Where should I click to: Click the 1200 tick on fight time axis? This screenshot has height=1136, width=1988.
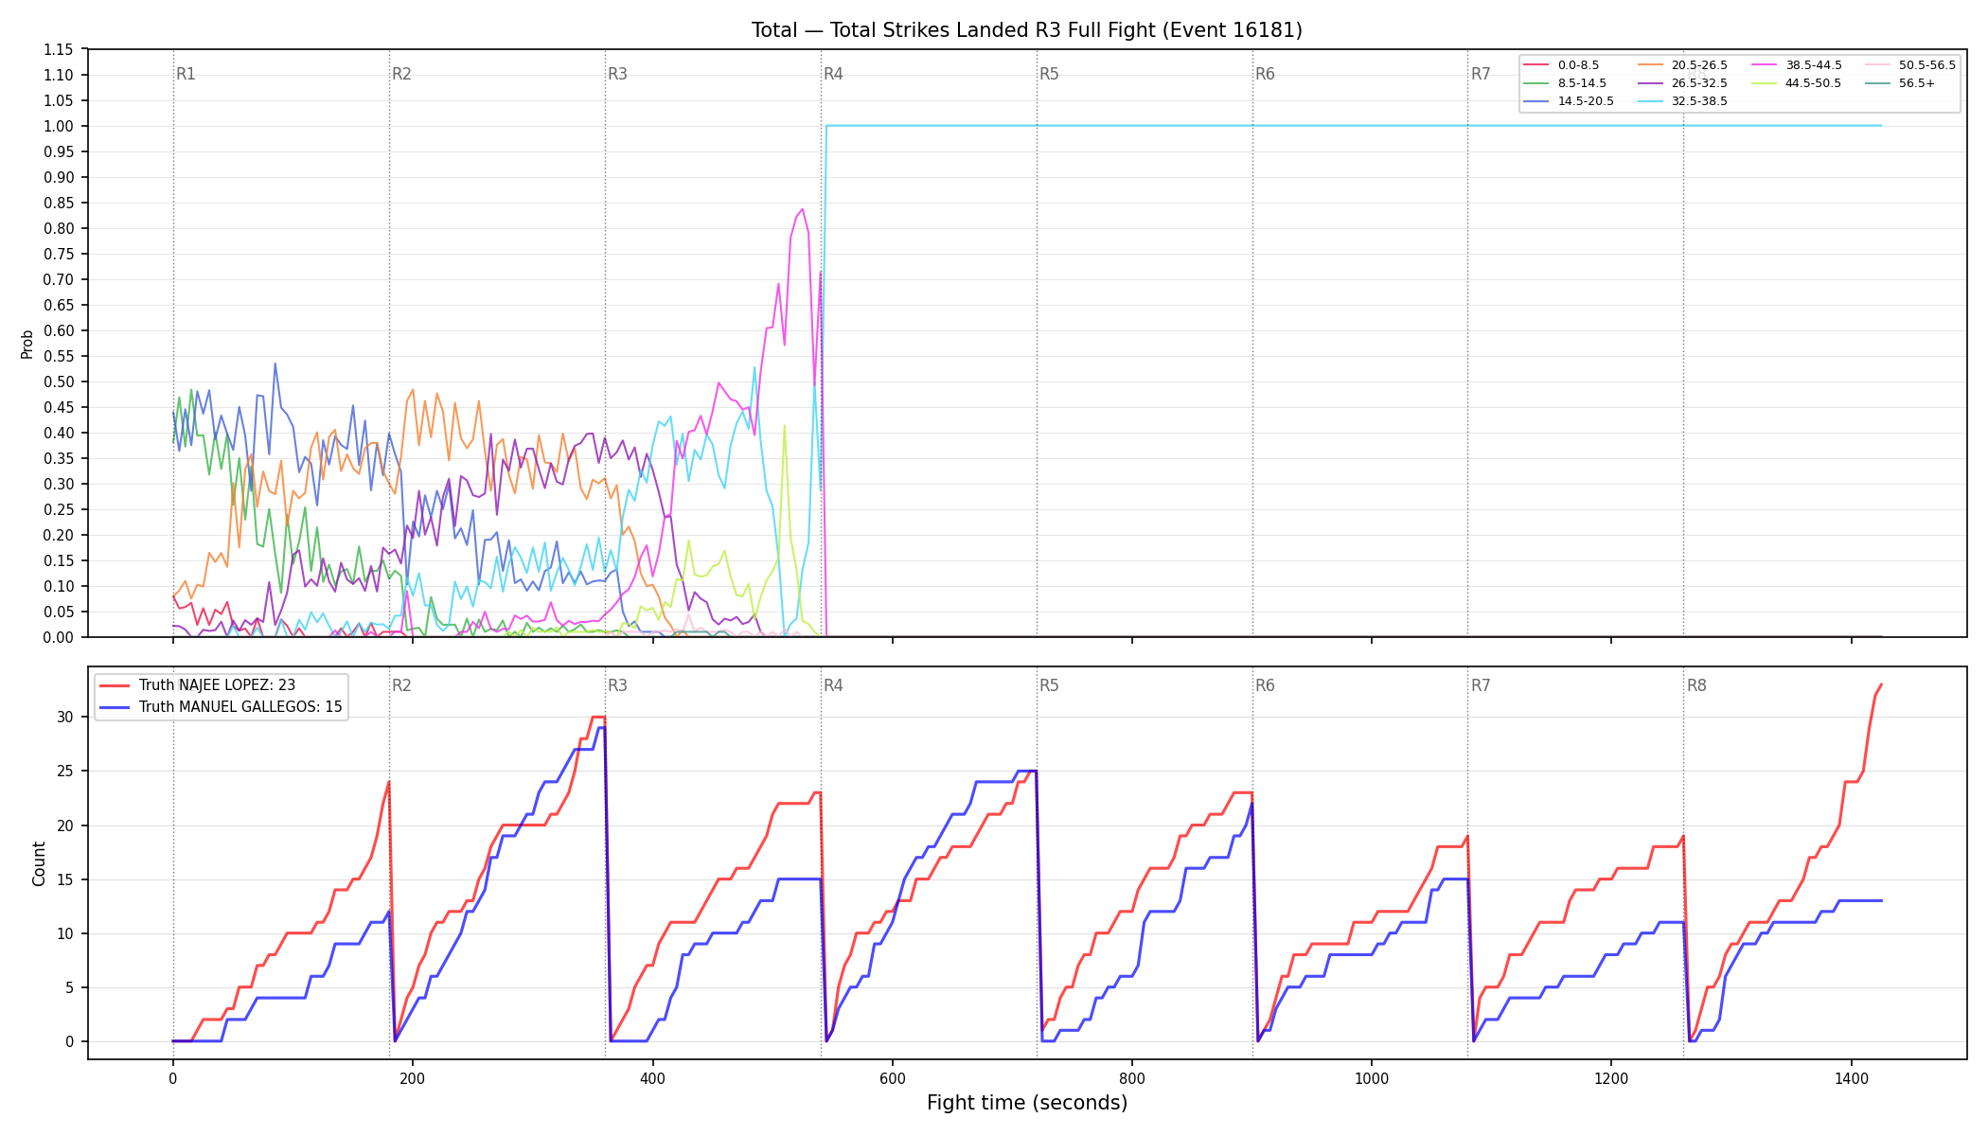(x=1611, y=1077)
